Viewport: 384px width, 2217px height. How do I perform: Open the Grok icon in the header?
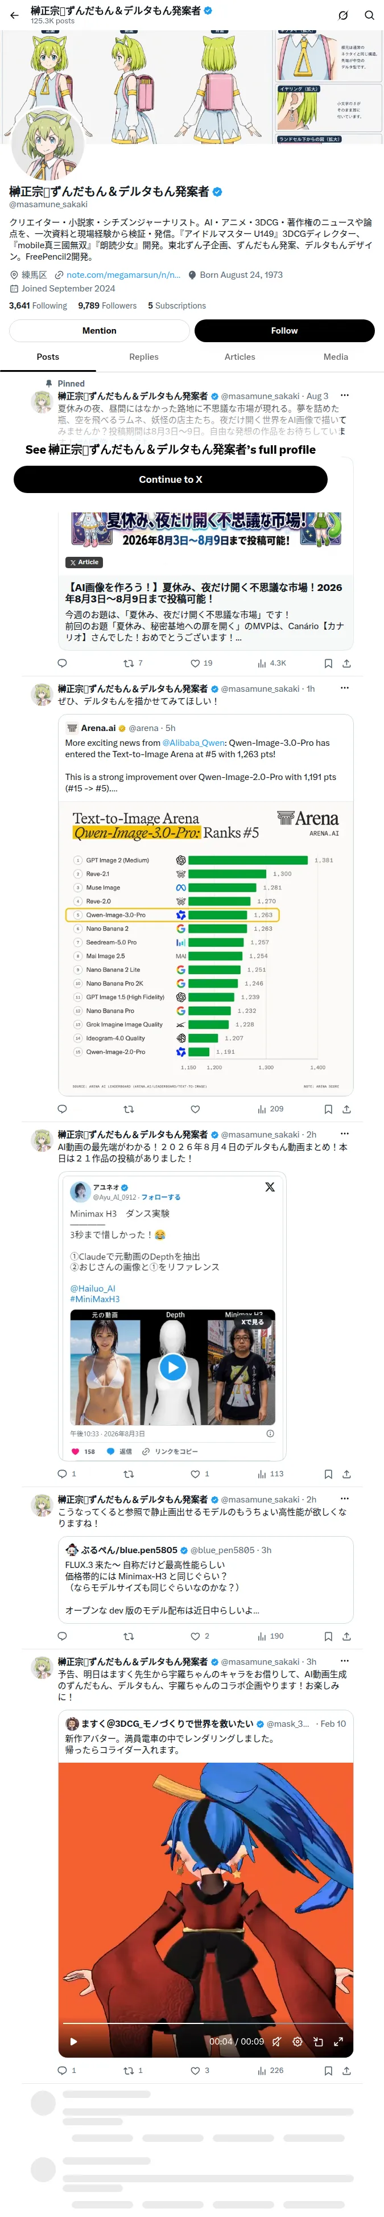(x=343, y=15)
